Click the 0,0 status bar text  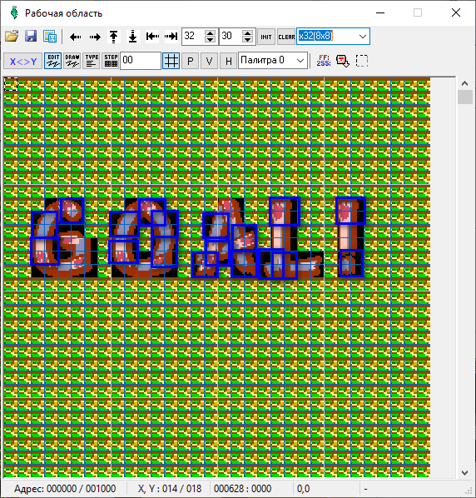303,489
